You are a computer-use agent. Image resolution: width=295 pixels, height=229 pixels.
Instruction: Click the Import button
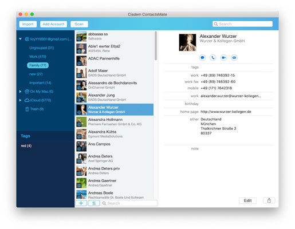pos(28,24)
